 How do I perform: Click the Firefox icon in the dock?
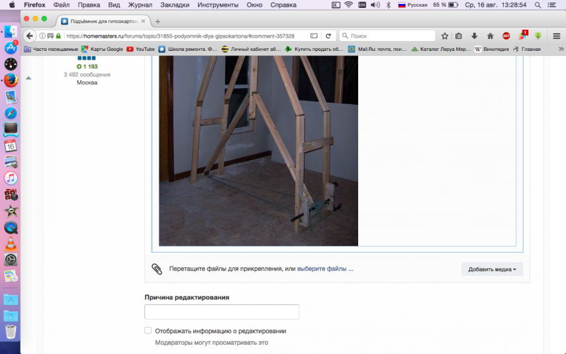pyautogui.click(x=11, y=80)
